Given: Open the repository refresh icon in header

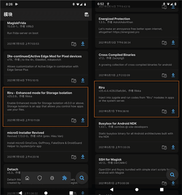Looking at the screenshot, I should point(87,15).
